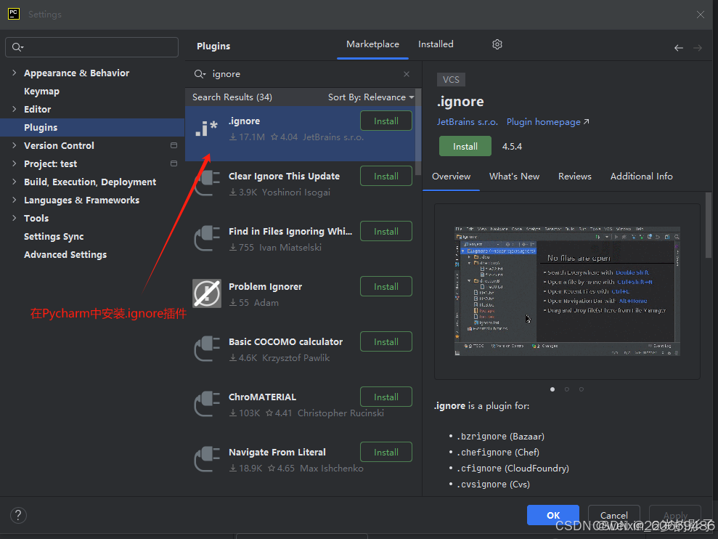Open the help question mark button
718x539 pixels.
(x=18, y=515)
